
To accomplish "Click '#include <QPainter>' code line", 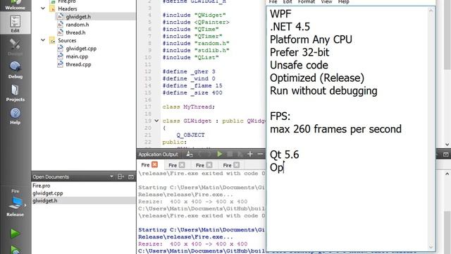I will [x=196, y=22].
